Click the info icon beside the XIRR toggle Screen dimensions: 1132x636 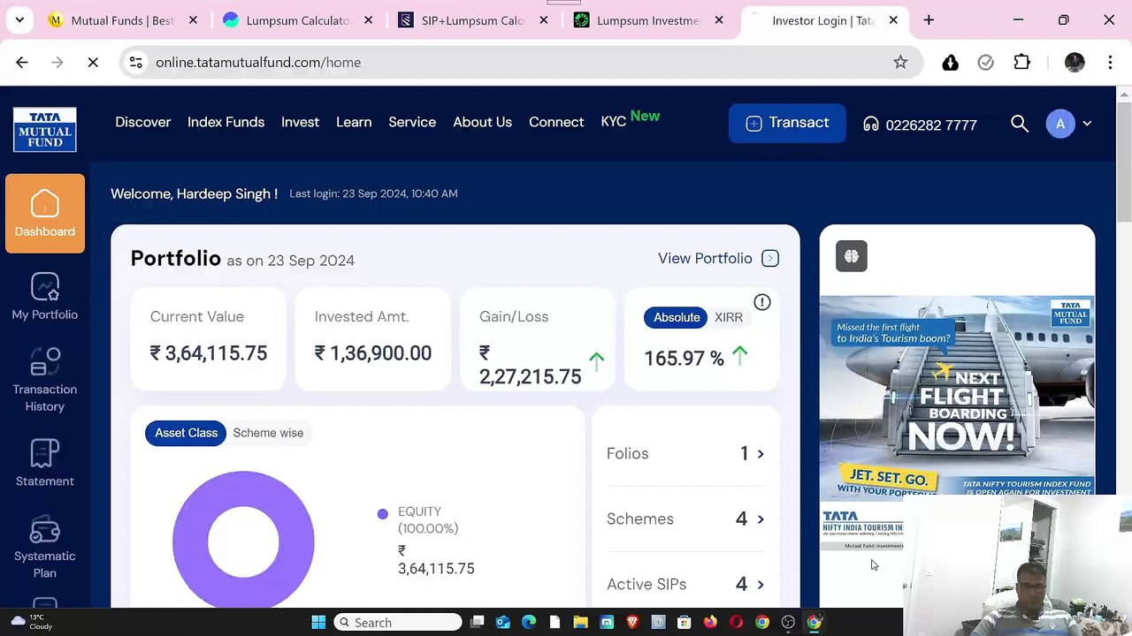(762, 303)
